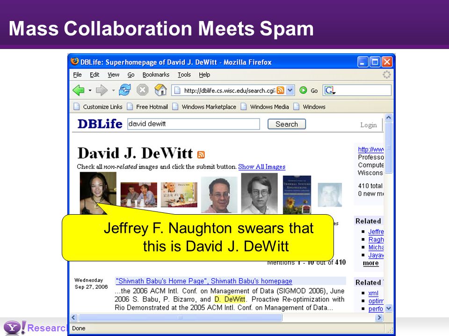Click the more link under Related
Image resolution: width=449 pixels, height=336 pixels.
pyautogui.click(x=371, y=263)
